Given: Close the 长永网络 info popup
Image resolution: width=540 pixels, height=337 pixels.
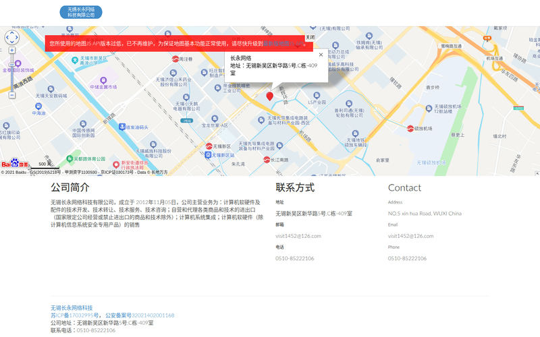Looking at the screenshot, I should [x=321, y=55].
